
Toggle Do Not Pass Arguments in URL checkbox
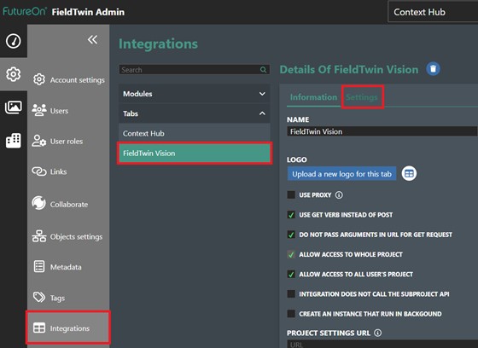pos(291,235)
